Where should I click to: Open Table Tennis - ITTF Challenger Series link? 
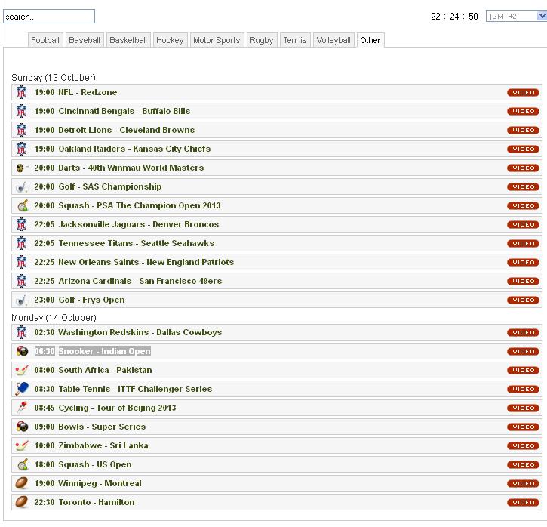(x=135, y=389)
